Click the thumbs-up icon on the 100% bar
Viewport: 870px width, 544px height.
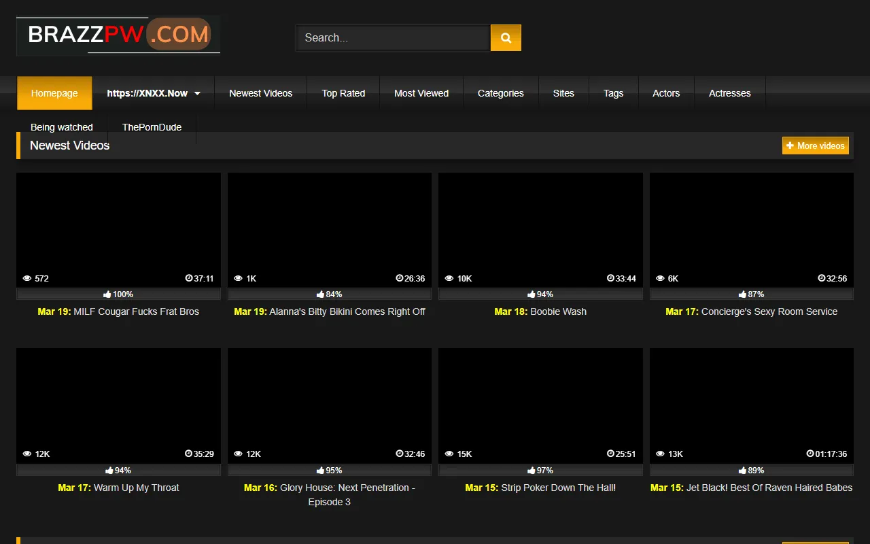[x=107, y=294]
